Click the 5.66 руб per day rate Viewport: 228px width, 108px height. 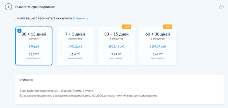pyautogui.click(x=158, y=54)
